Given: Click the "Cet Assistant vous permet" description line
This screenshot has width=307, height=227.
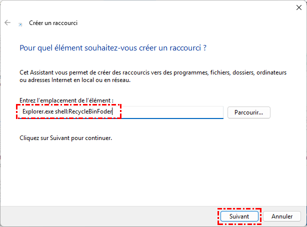Looking at the screenshot, I should [152, 72].
